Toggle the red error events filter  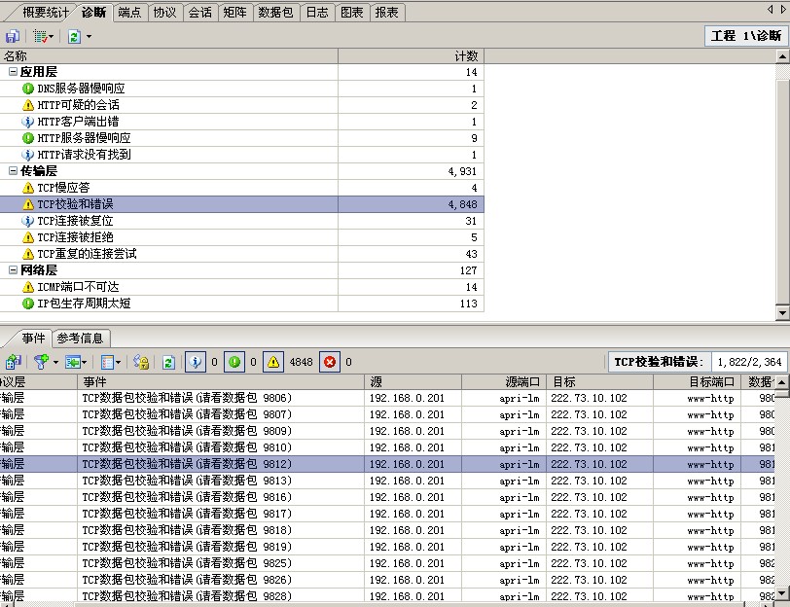330,362
